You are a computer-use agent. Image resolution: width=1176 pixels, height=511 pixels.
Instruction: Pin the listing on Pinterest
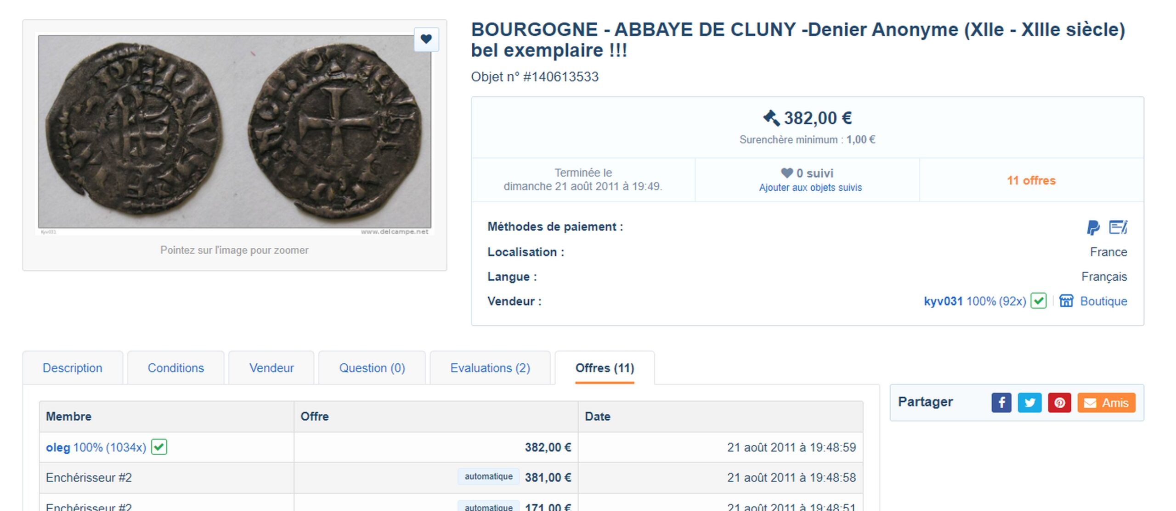[1059, 403]
